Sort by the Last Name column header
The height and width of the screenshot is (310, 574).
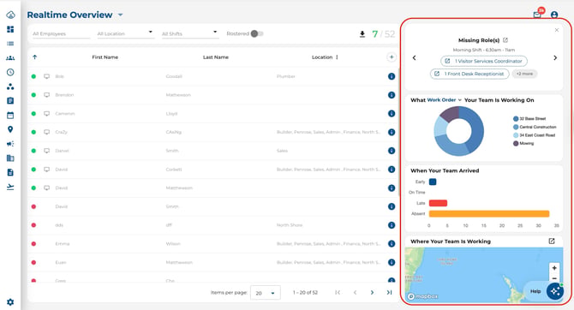click(216, 57)
